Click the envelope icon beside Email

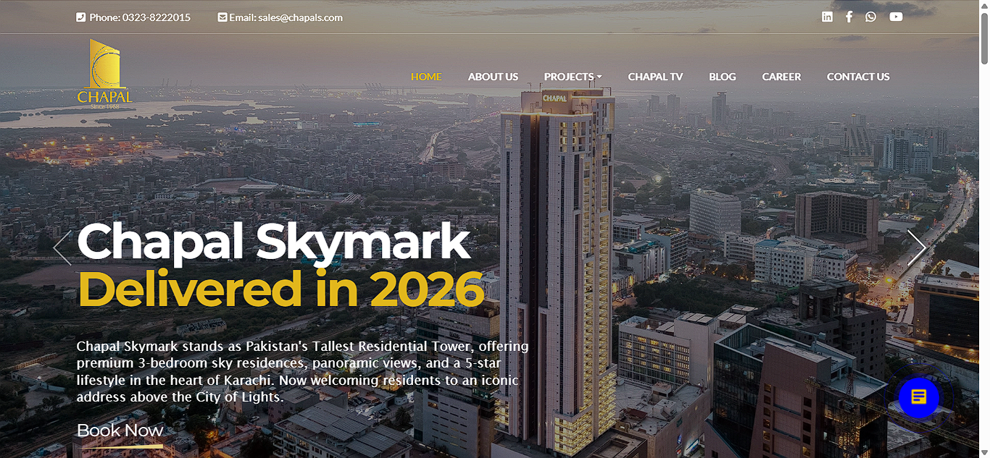(222, 17)
